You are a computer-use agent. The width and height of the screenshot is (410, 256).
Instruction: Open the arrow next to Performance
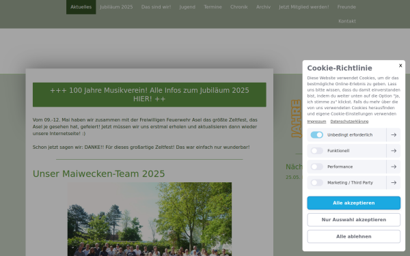point(394,167)
